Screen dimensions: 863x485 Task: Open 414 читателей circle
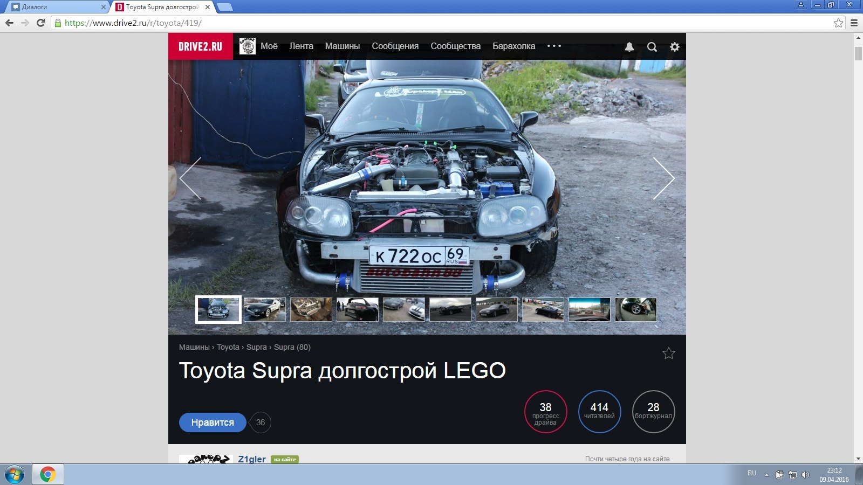[x=600, y=412]
